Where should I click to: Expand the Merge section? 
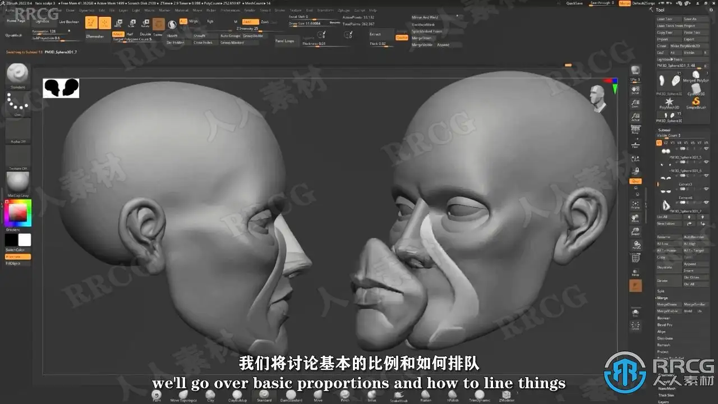[663, 298]
